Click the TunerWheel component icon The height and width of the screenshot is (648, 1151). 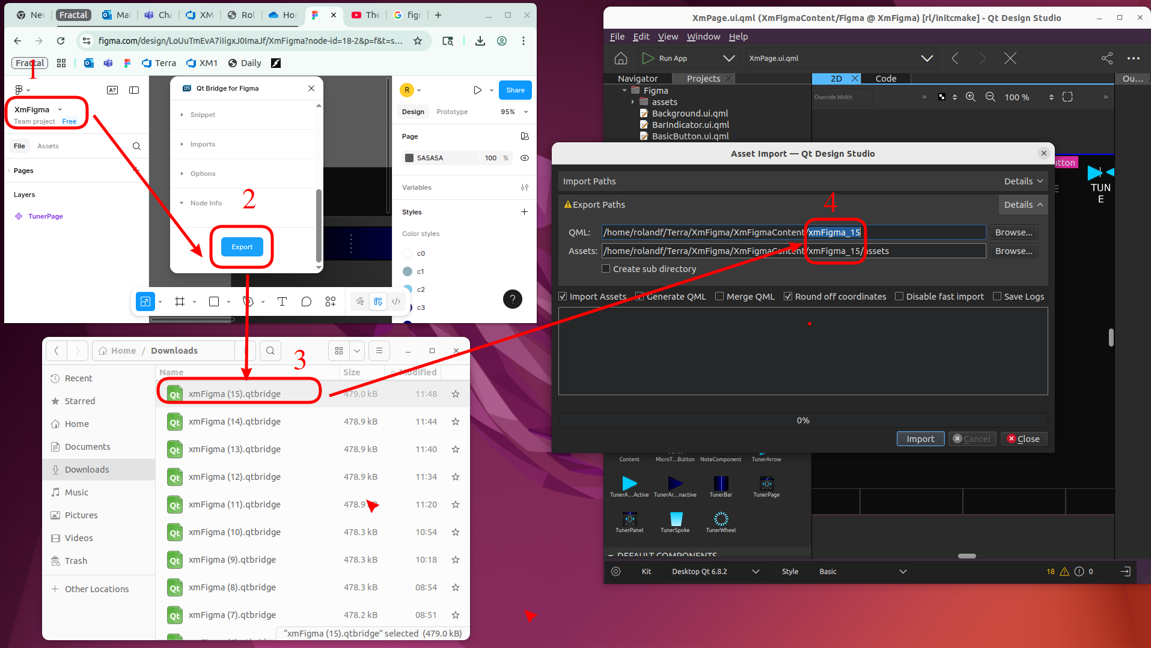click(x=721, y=519)
